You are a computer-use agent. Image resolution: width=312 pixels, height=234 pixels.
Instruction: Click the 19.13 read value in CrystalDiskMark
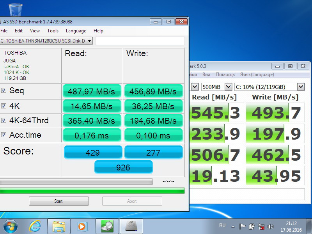(217, 175)
